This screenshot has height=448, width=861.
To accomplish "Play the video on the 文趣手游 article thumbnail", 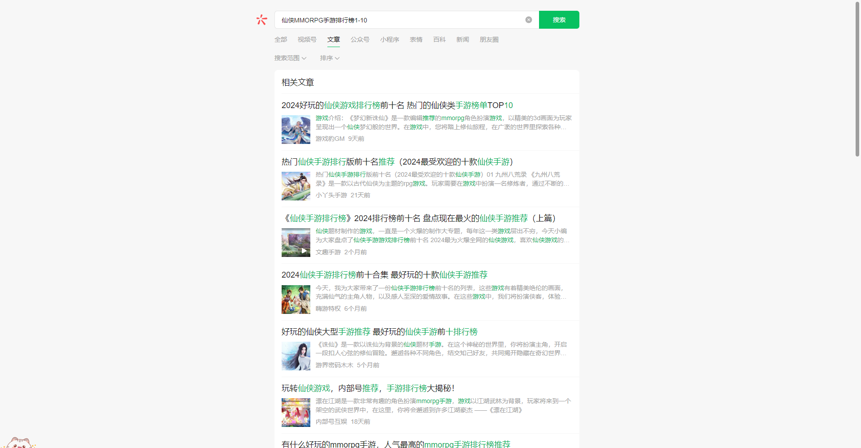I will [304, 250].
